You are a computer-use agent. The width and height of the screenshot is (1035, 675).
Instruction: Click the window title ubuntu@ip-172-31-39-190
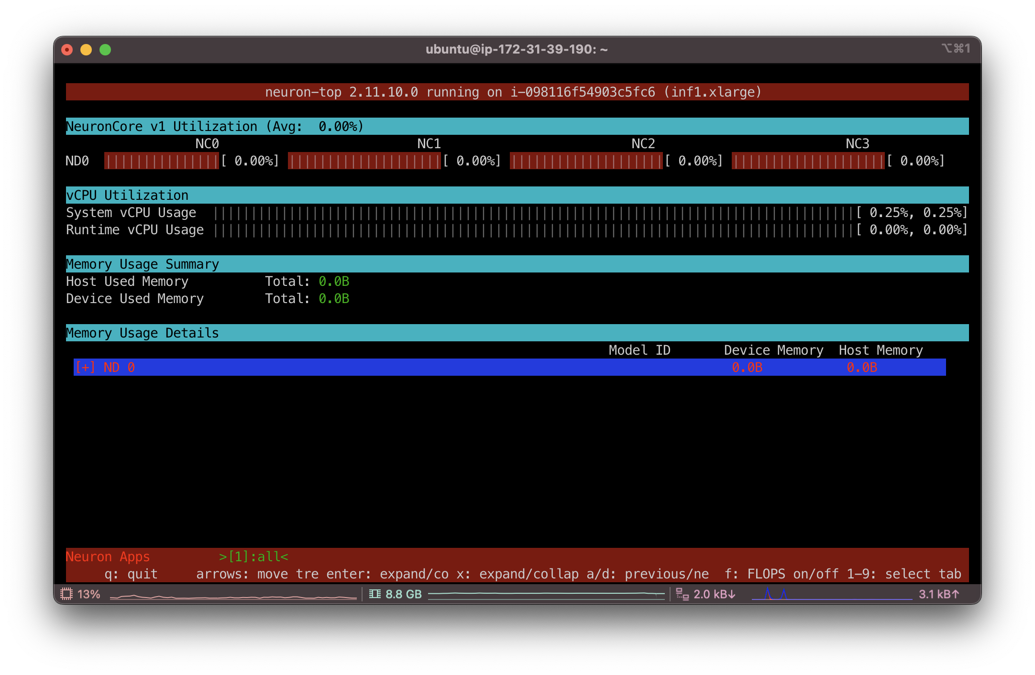[x=517, y=49]
